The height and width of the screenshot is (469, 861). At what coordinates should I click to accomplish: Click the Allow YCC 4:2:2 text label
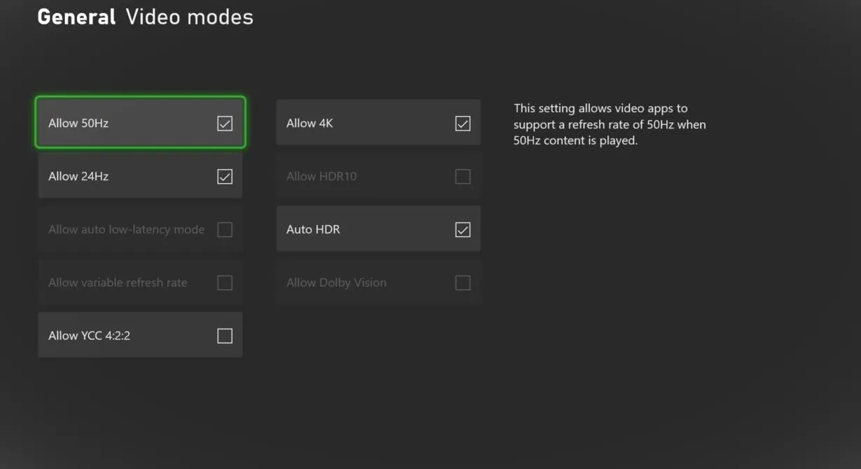(89, 336)
